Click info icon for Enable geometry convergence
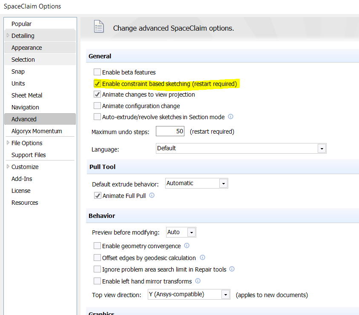Image resolution: width=359 pixels, height=315 pixels. [x=187, y=246]
